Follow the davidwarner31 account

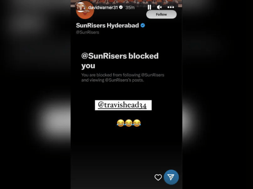pos(161,14)
